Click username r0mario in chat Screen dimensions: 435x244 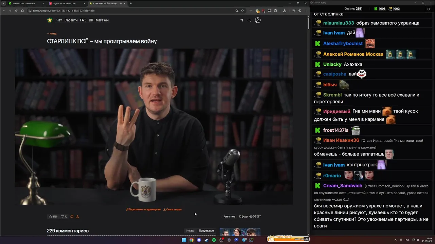tap(332, 176)
